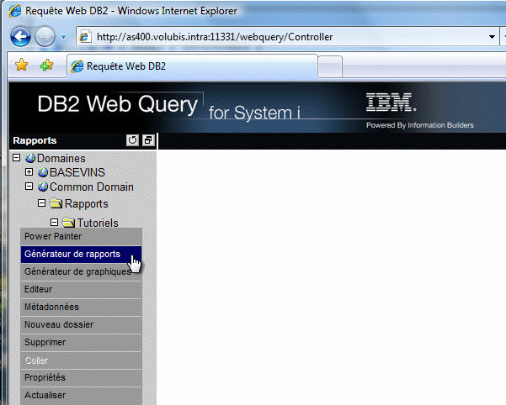Click the IBM logo in banner

point(391,103)
